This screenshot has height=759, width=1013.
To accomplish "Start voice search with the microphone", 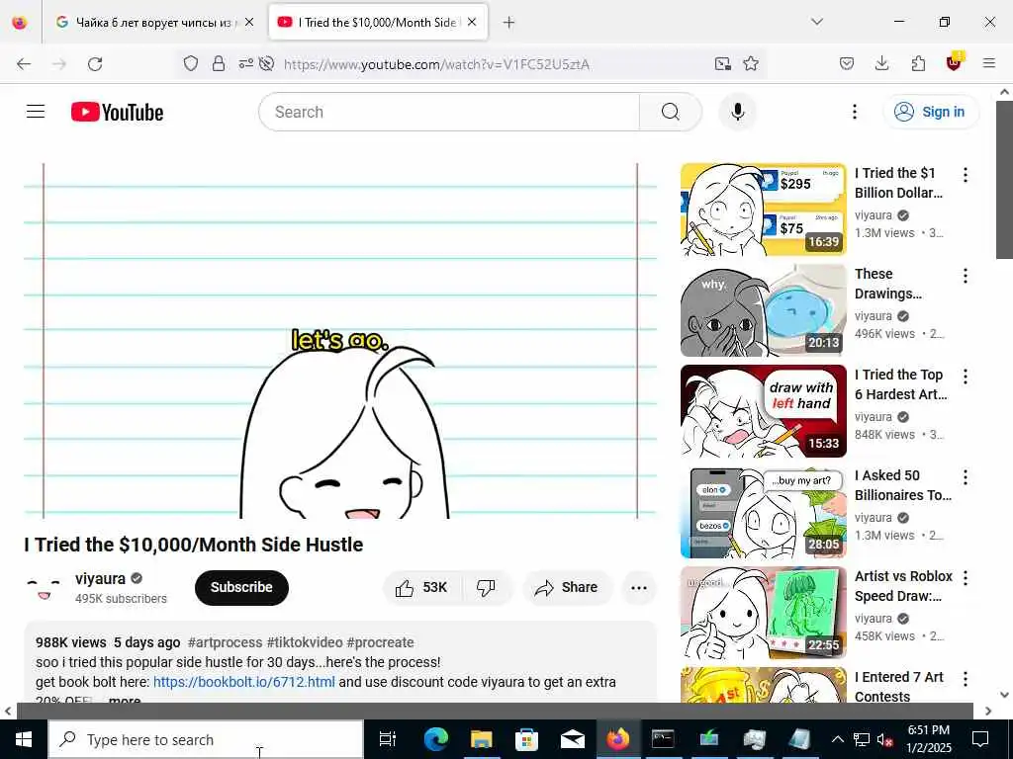I will coord(737,112).
